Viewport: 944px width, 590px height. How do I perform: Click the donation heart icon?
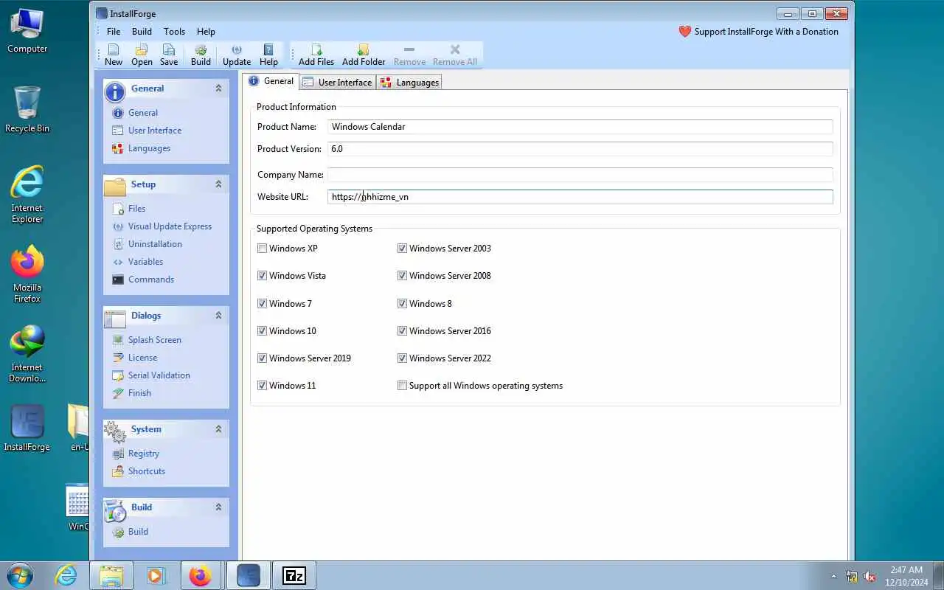click(685, 32)
